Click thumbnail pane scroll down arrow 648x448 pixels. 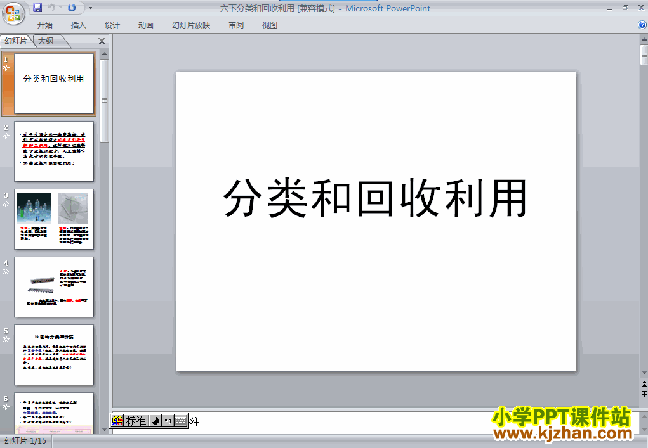104,430
